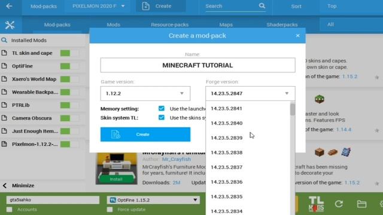Open Mr_Crayfish author link

pyautogui.click(x=177, y=159)
